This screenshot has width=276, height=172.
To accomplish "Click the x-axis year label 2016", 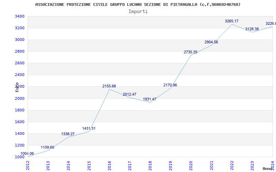I will [x=109, y=166].
